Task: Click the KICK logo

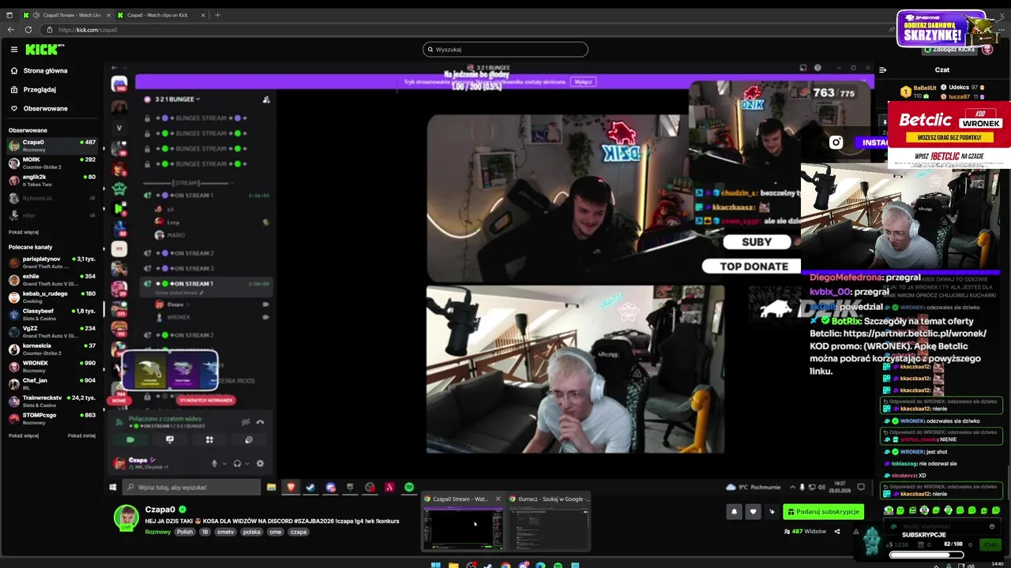Action: coord(44,49)
